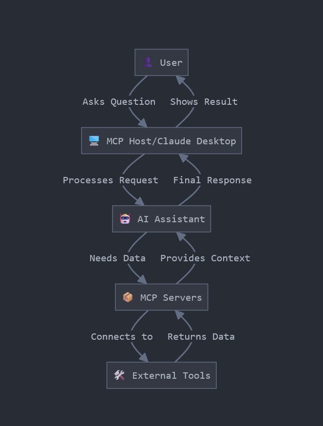The width and height of the screenshot is (323, 426).
Task: Click the arrowhead pointing into User node
Action: pyautogui.click(x=180, y=79)
